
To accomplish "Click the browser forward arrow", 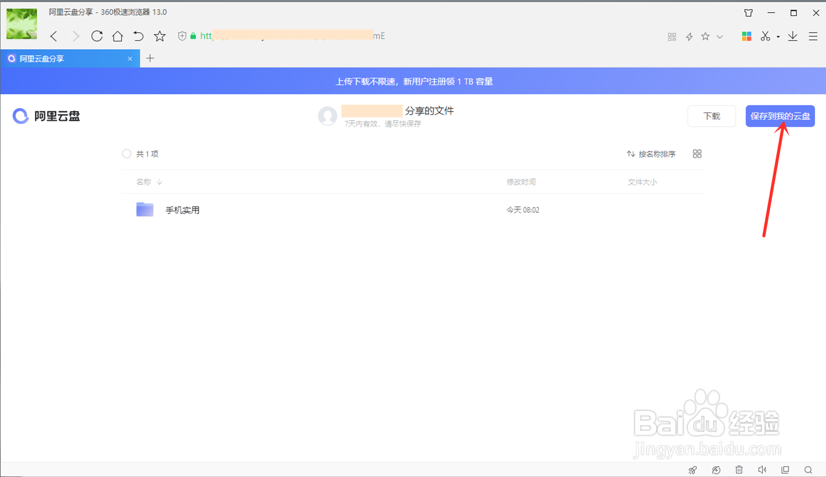I will click(x=76, y=36).
